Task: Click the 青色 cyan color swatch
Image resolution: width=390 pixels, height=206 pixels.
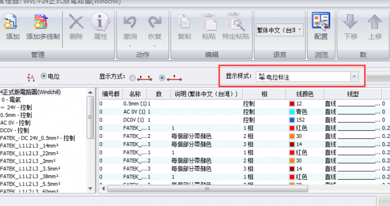Action: [292, 112]
